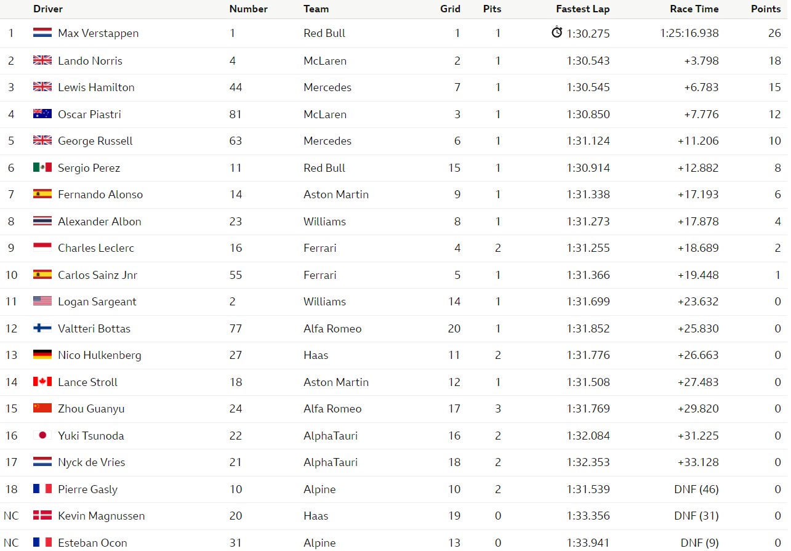Click the Chinese flag beside Zhou Guanyu
This screenshot has height=551, width=791.
point(42,408)
